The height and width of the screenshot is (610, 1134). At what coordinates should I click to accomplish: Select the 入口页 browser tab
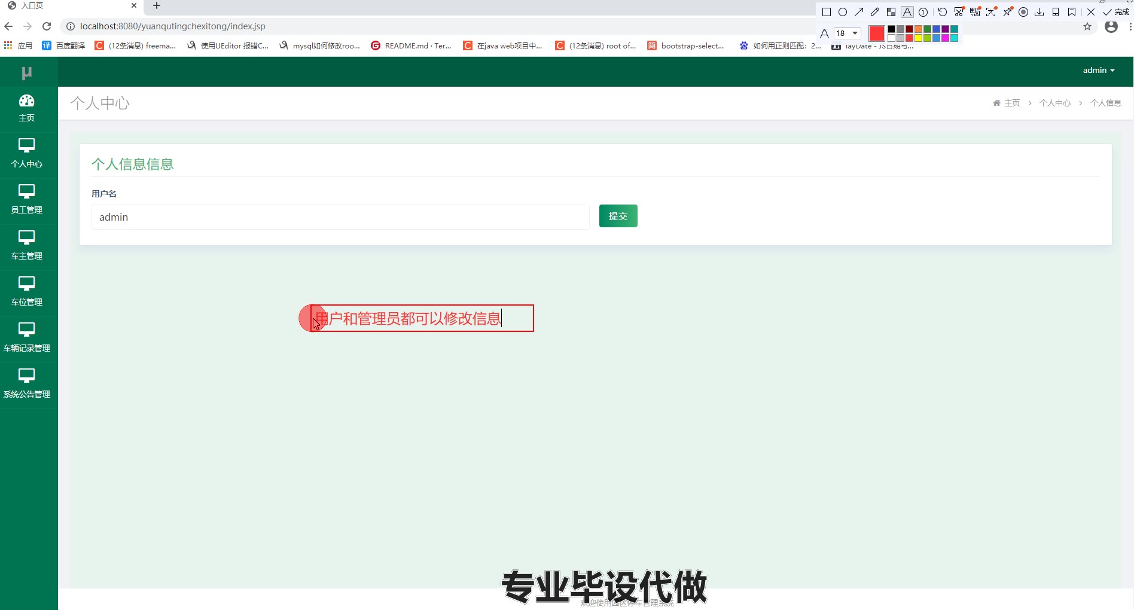pos(72,6)
